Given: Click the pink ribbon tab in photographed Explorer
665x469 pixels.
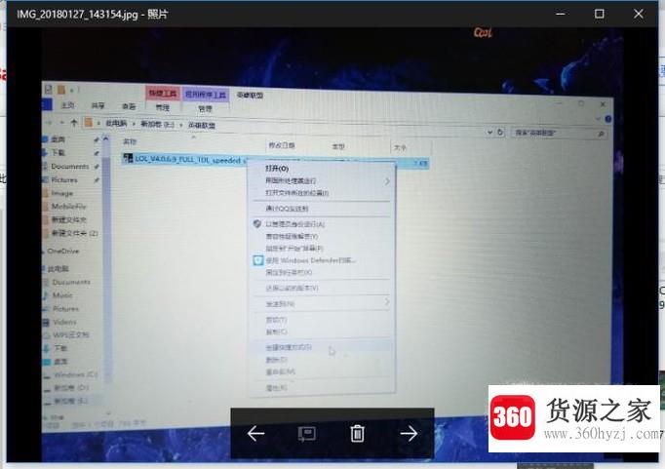Looking at the screenshot, I should pyautogui.click(x=163, y=94).
